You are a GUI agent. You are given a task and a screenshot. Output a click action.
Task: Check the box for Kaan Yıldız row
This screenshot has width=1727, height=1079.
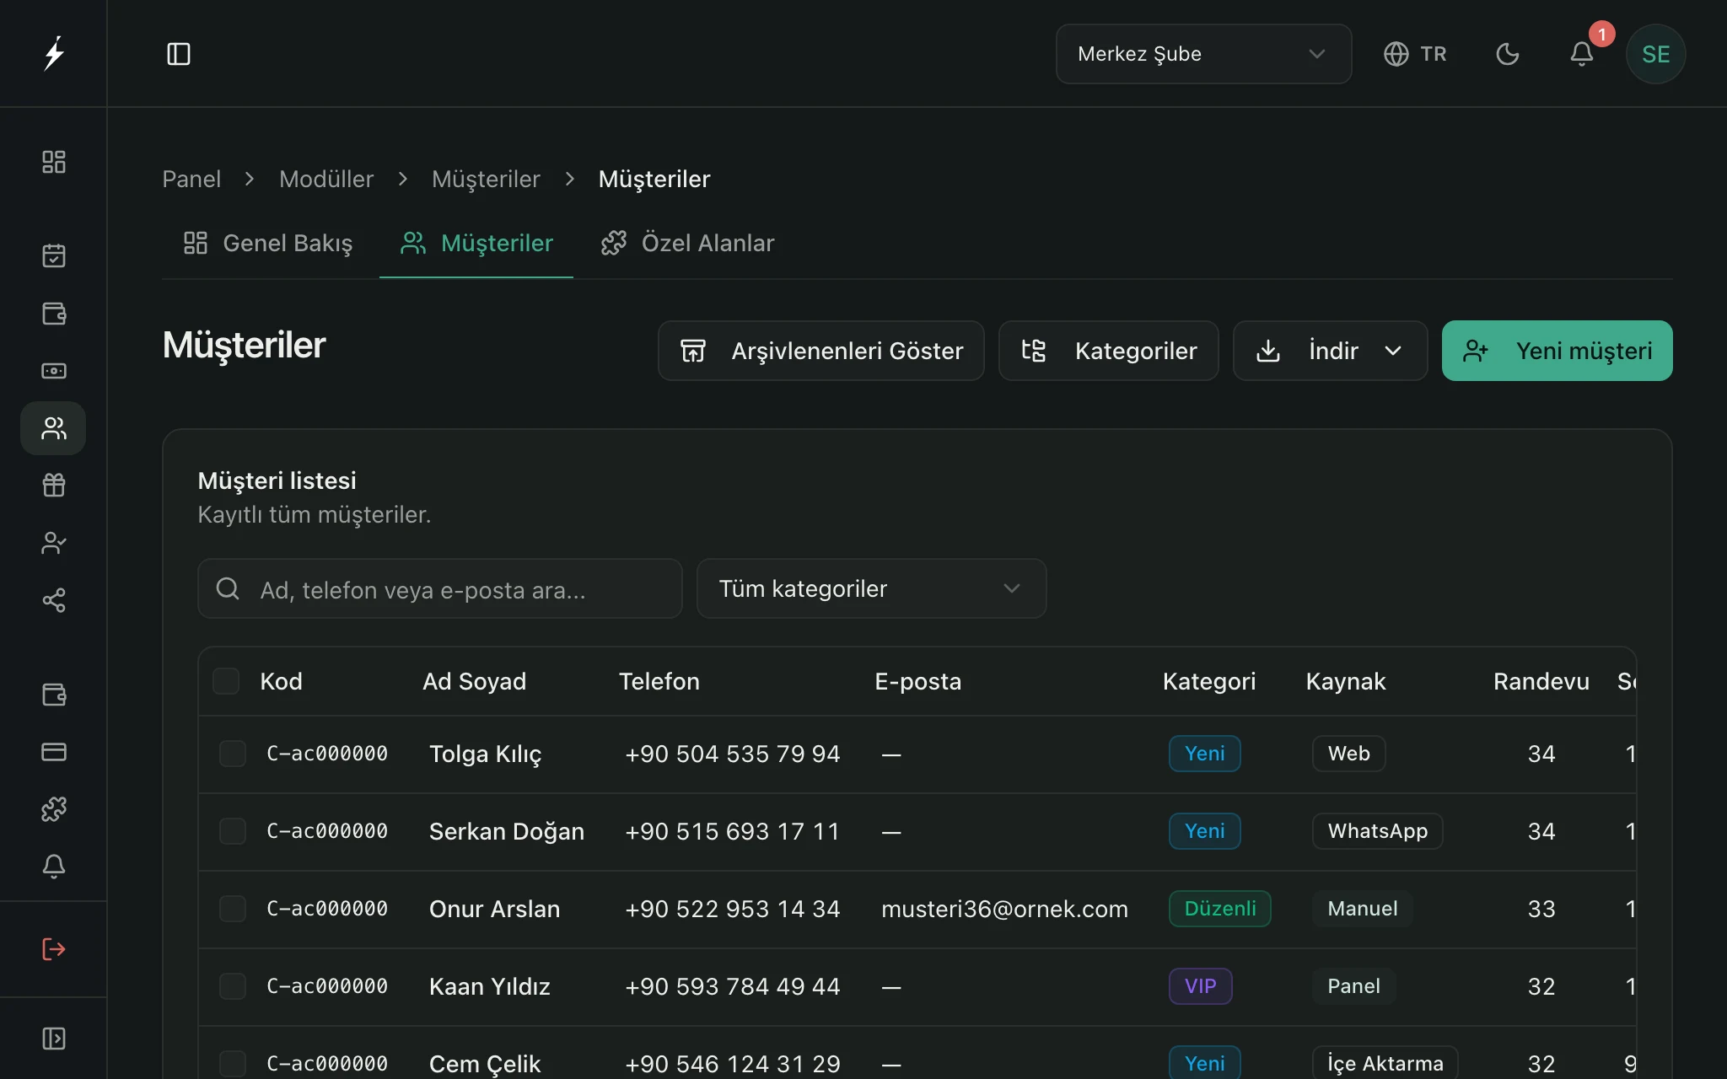pyautogui.click(x=233, y=986)
